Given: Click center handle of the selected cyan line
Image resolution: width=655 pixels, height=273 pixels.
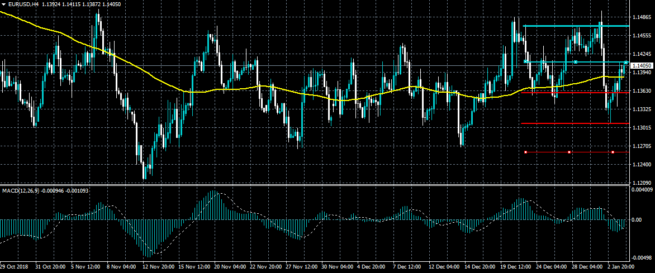Looking at the screenshot, I should (x=576, y=62).
